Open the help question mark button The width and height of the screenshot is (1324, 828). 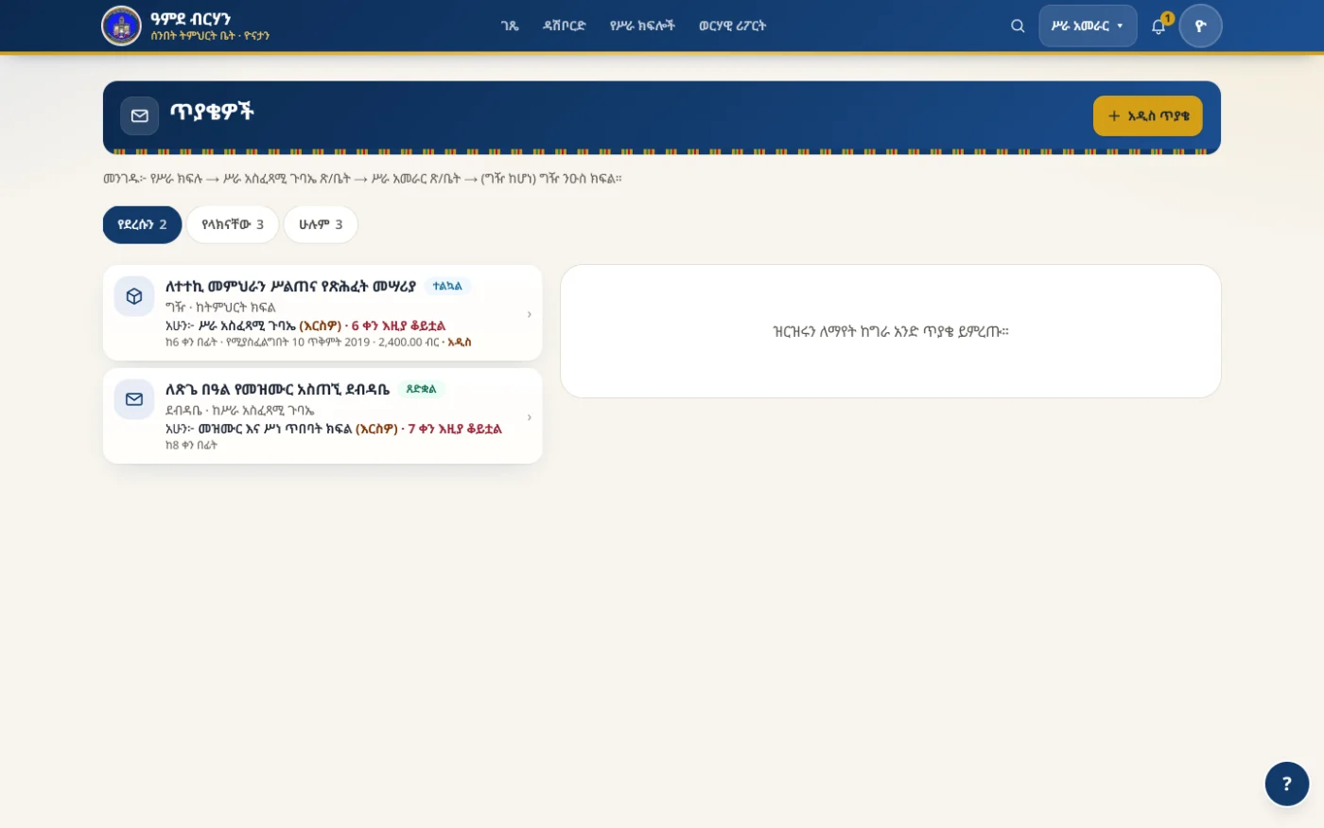1286,784
